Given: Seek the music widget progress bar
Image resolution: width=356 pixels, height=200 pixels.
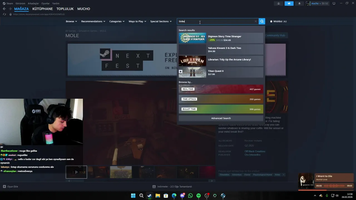Looking at the screenshot, I should pyautogui.click(x=326, y=190).
